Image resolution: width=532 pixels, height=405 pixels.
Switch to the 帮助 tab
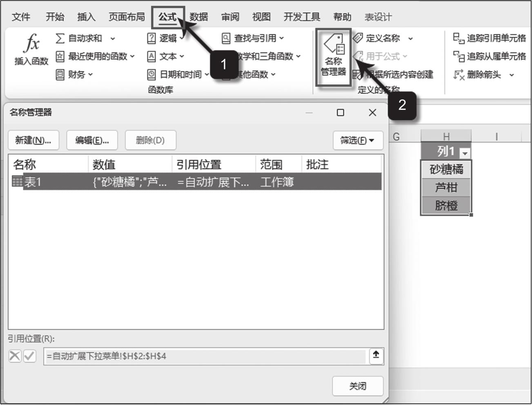342,17
